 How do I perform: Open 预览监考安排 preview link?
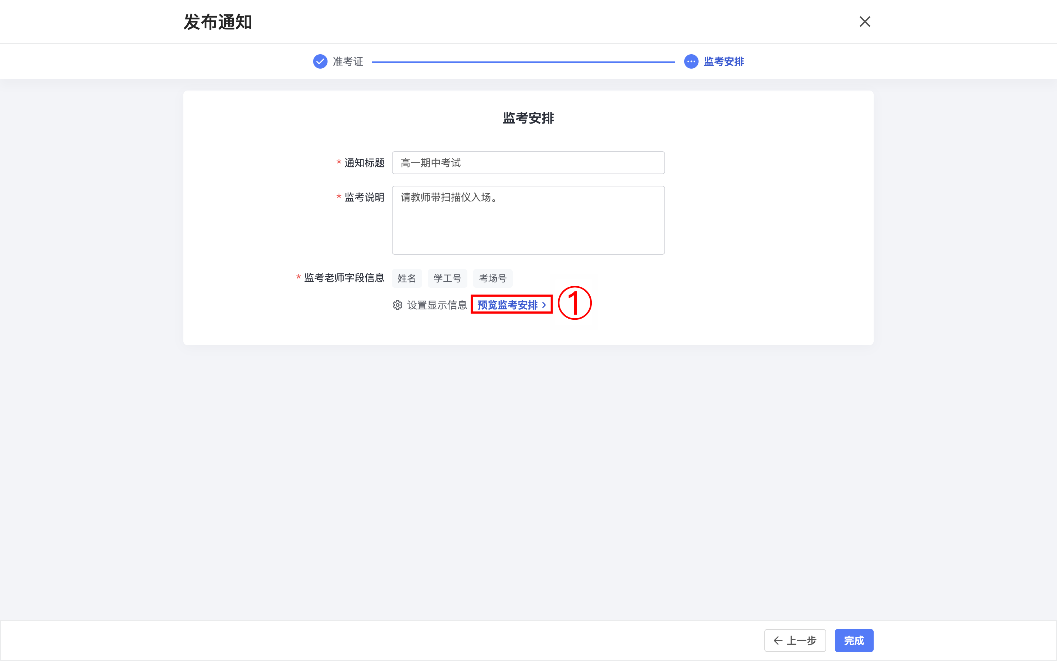(508, 305)
